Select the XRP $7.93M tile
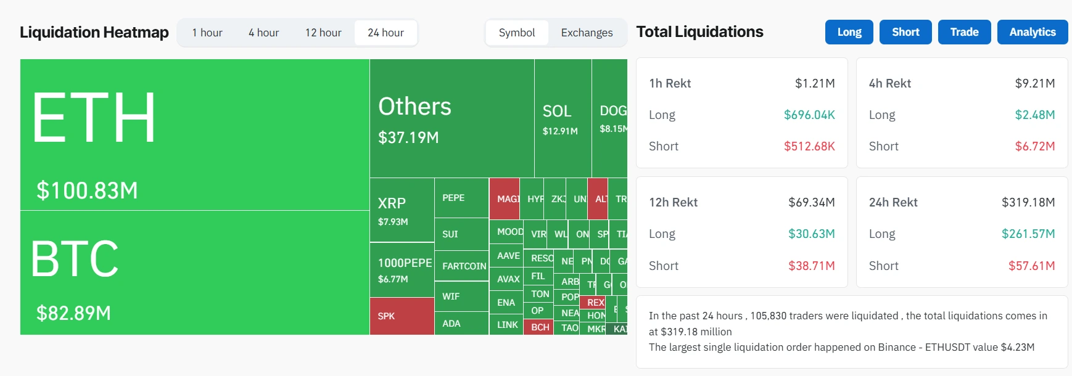 coord(402,210)
